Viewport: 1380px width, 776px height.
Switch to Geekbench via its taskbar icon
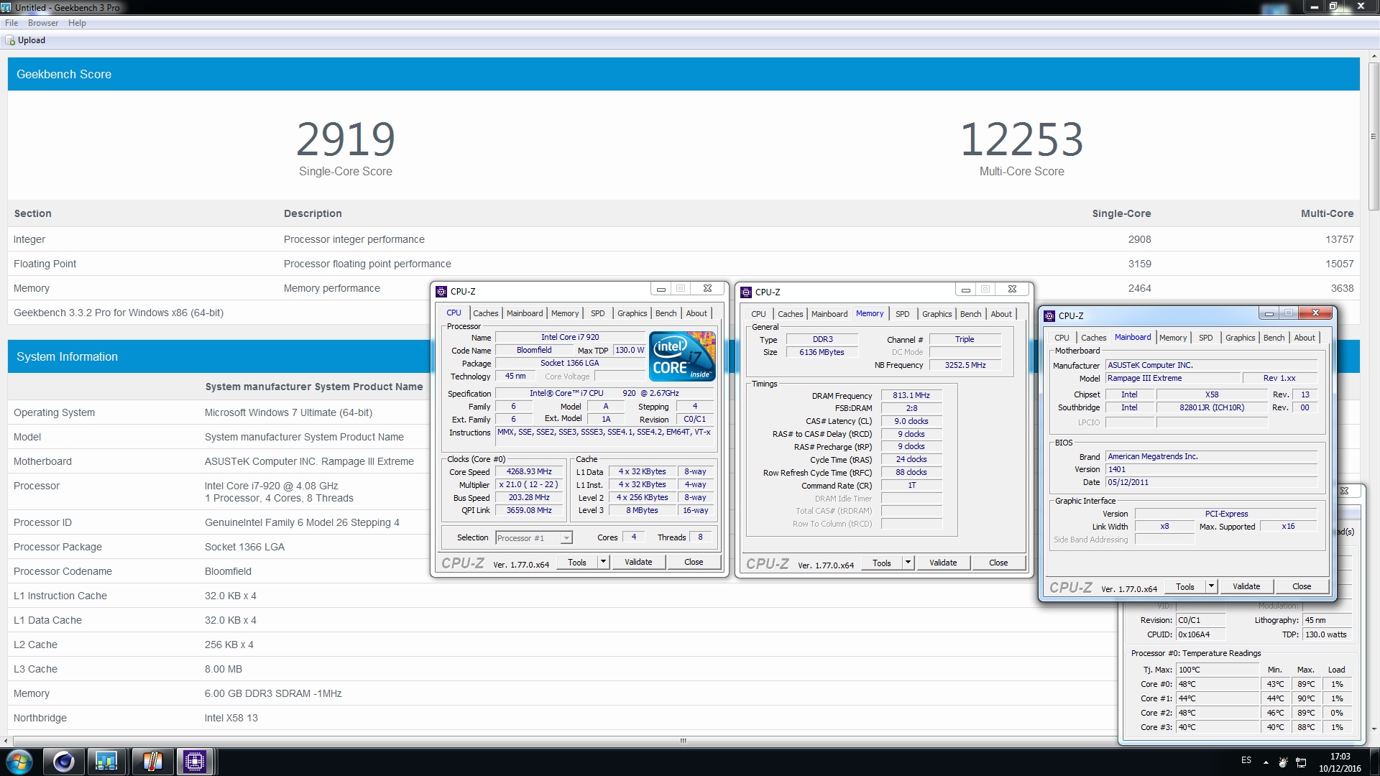106,761
